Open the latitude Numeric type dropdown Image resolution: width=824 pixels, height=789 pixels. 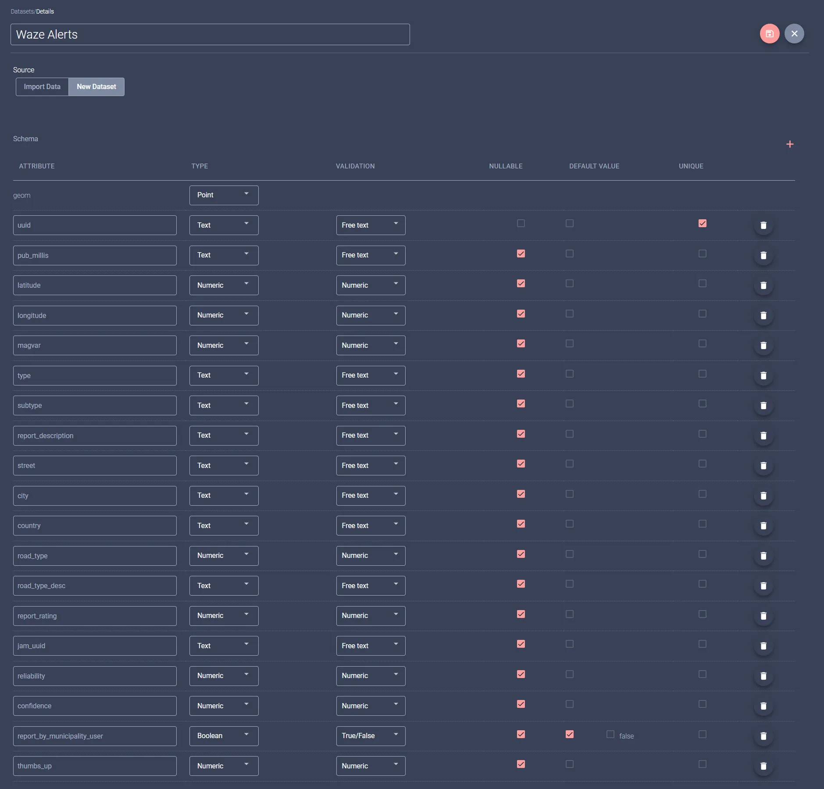(x=224, y=285)
